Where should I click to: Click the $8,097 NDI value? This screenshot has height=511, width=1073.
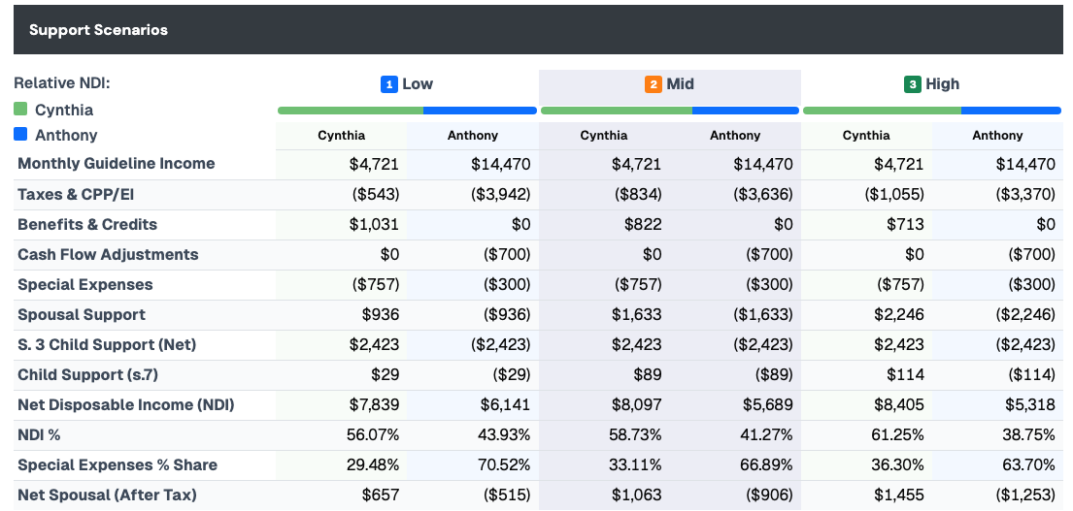point(636,405)
